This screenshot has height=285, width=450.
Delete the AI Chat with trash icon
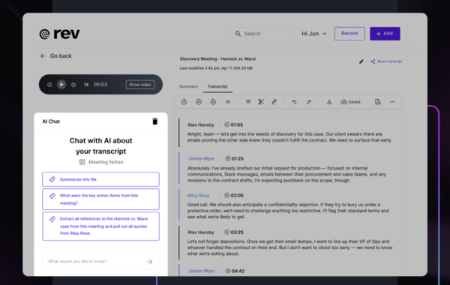[x=155, y=121]
